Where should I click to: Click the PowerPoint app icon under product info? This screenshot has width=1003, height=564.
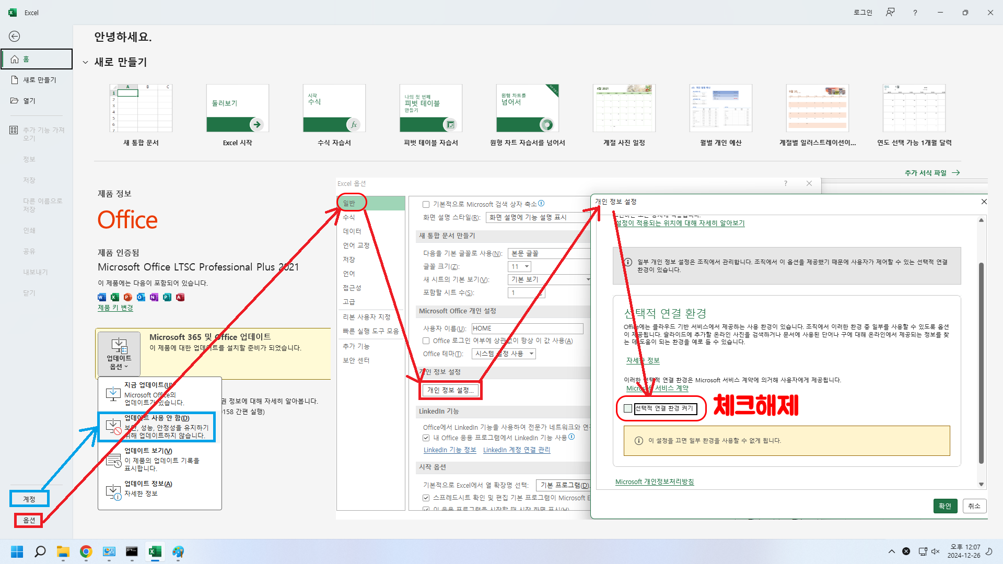tap(128, 297)
